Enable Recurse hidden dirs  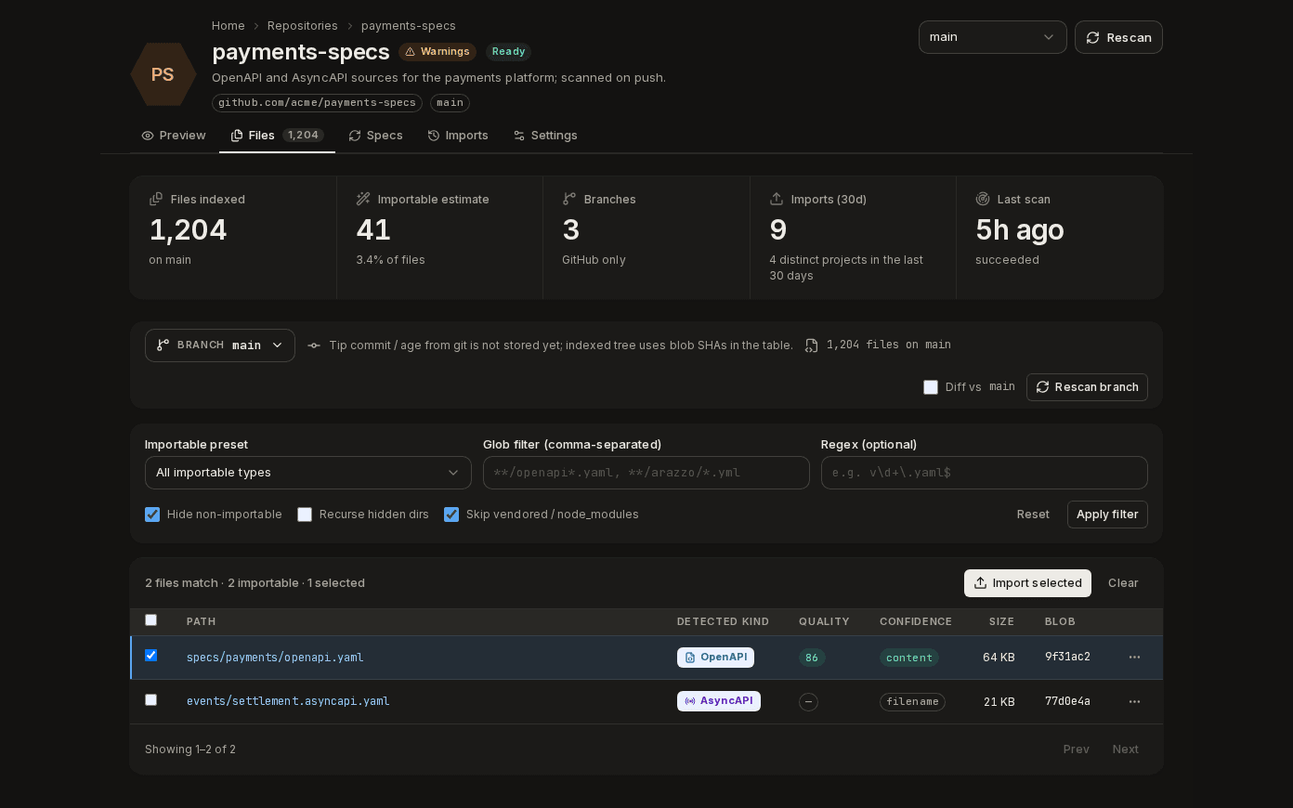click(305, 515)
